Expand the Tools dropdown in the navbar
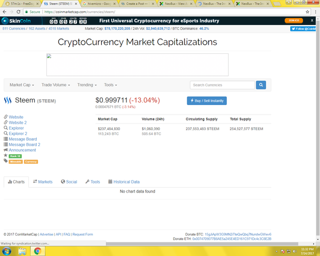Viewport: 320px width, 256px height. 110,85
